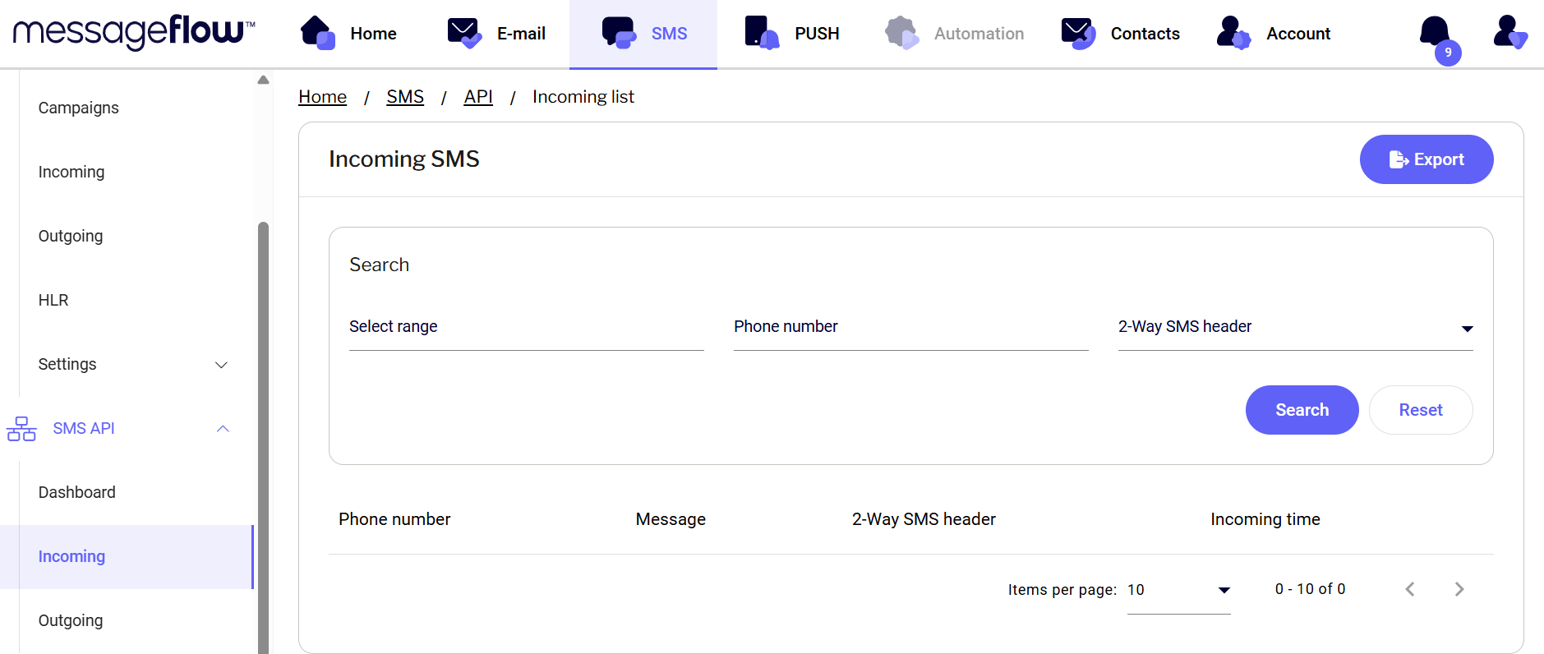This screenshot has height=654, width=1544.
Task: Open the 2-Way SMS header dropdown
Action: pos(1295,327)
